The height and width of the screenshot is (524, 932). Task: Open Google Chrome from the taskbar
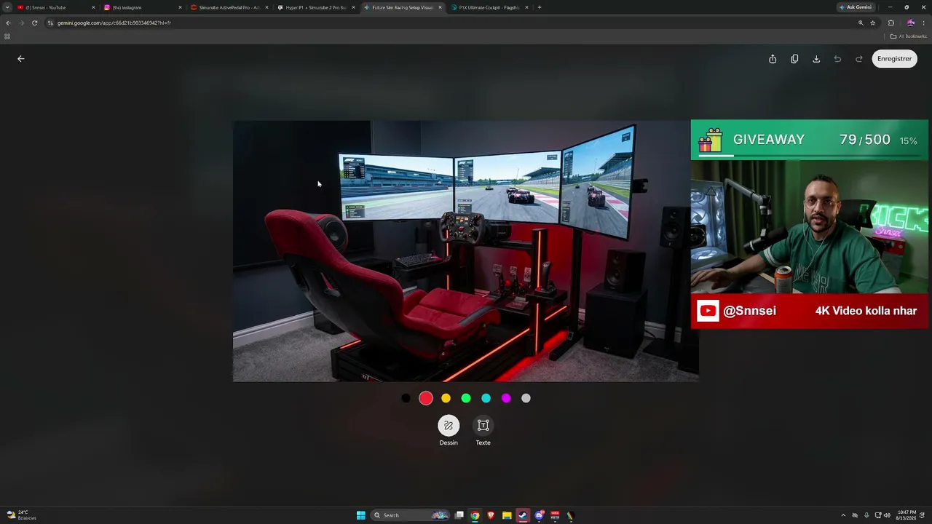coord(475,515)
